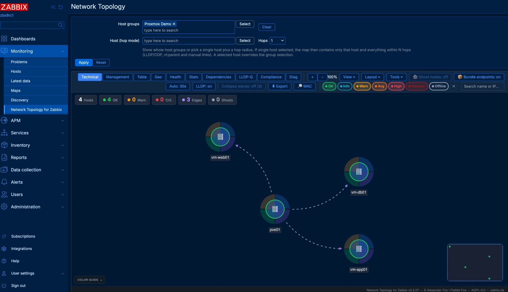
Task: Remove Proxmox Demo host group tag
Action: pyautogui.click(x=174, y=24)
